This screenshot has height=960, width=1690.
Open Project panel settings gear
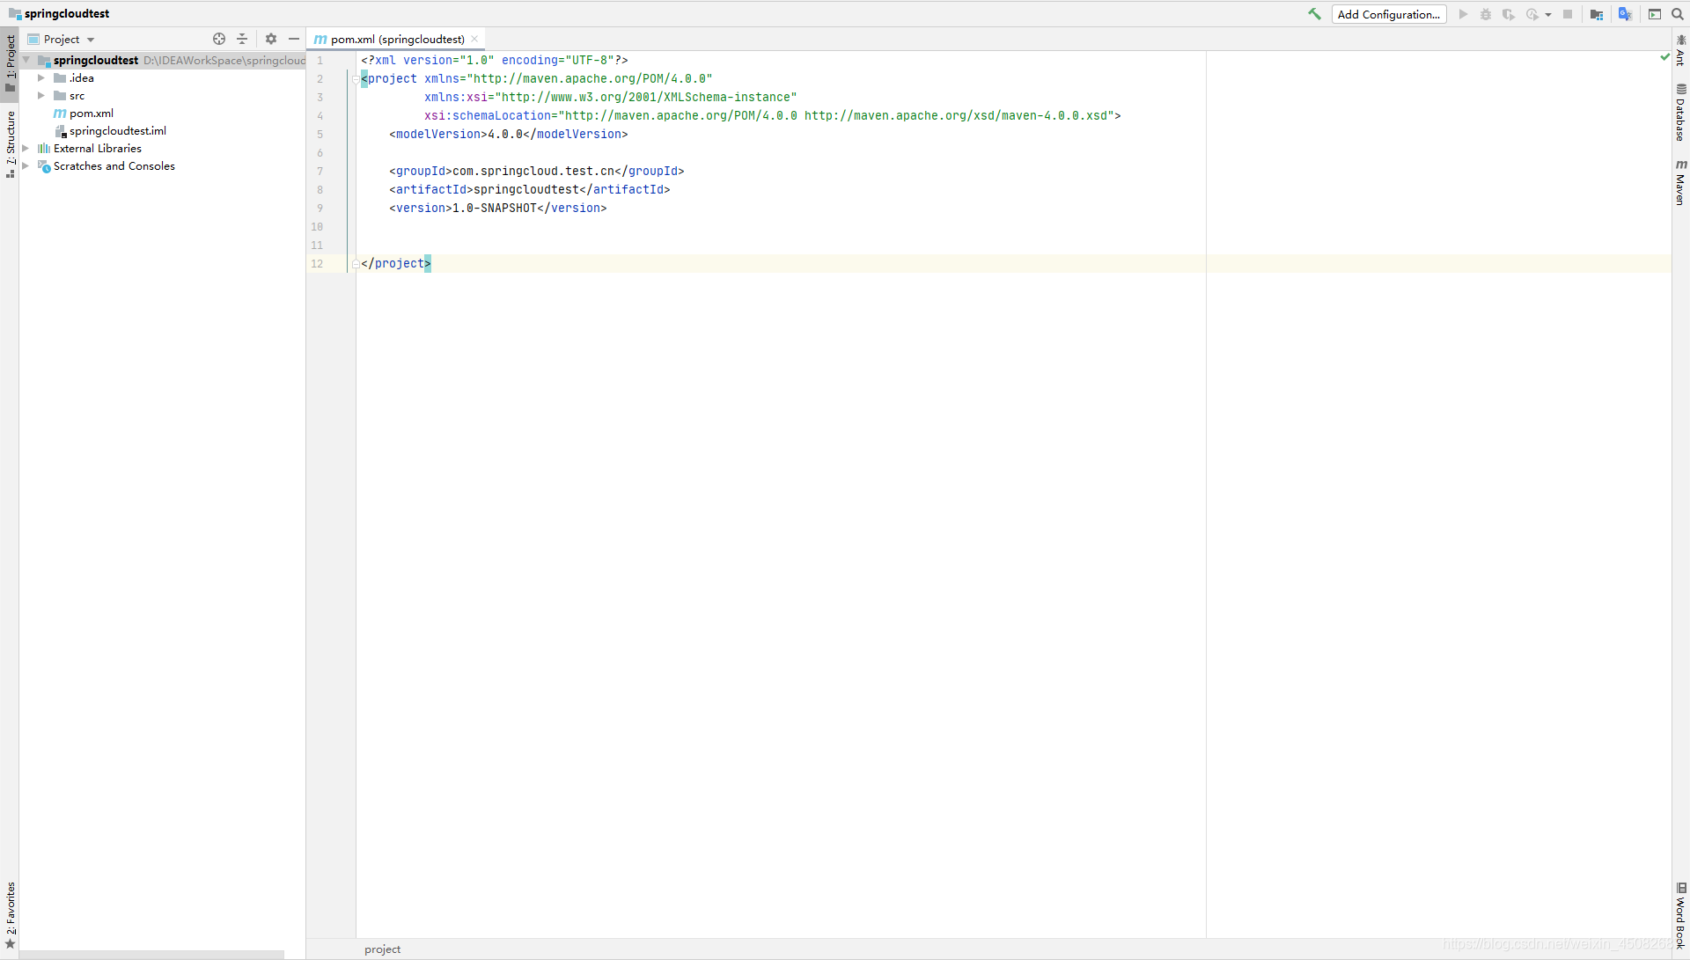[x=271, y=39]
